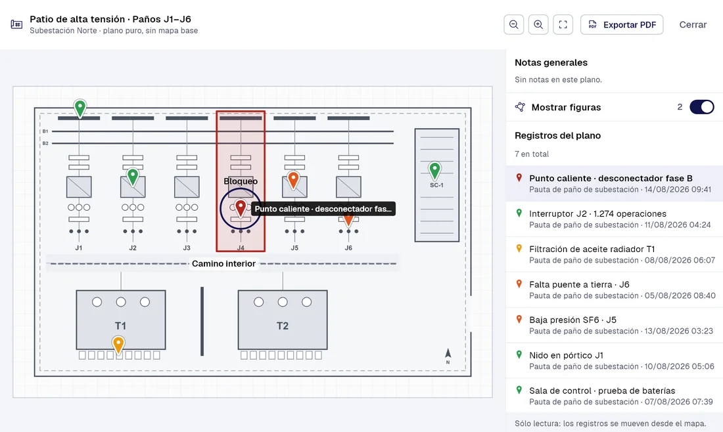Fit plan to fullscreen
Image resolution: width=723 pixels, height=432 pixels.
(563, 24)
